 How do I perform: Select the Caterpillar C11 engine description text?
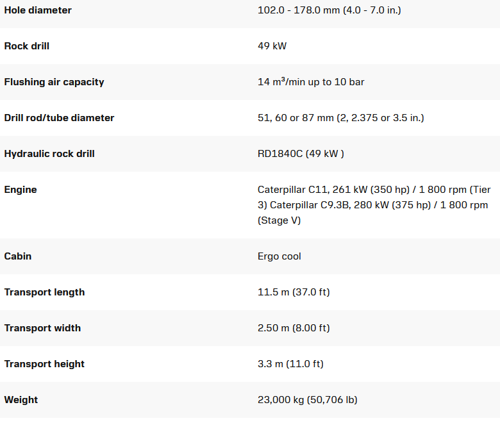tap(374, 205)
